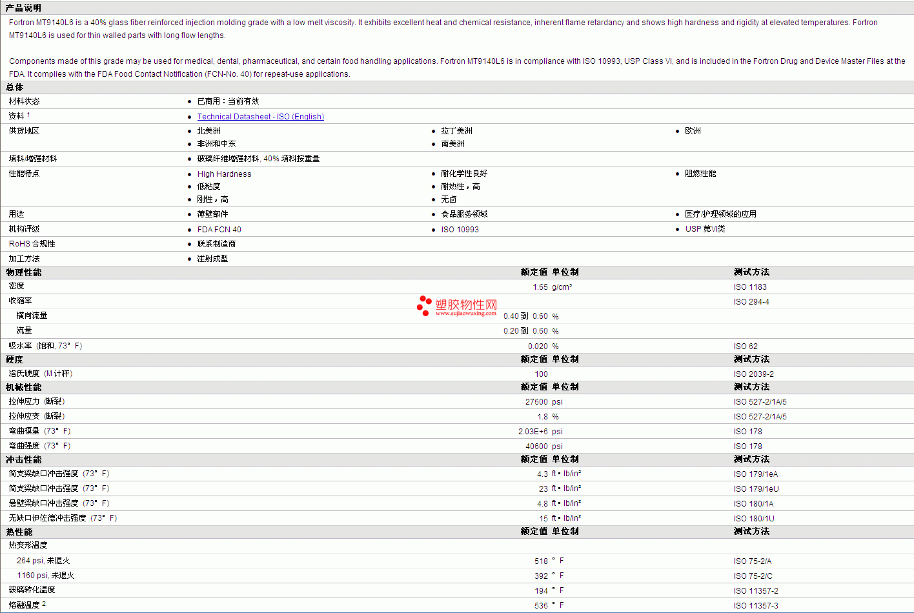Open the Technical Datasheet - ISO (English) link

261,117
